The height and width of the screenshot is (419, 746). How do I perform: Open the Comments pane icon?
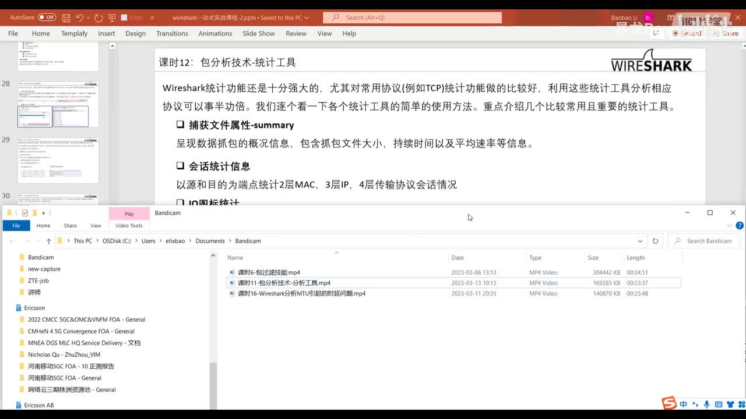[x=656, y=33]
